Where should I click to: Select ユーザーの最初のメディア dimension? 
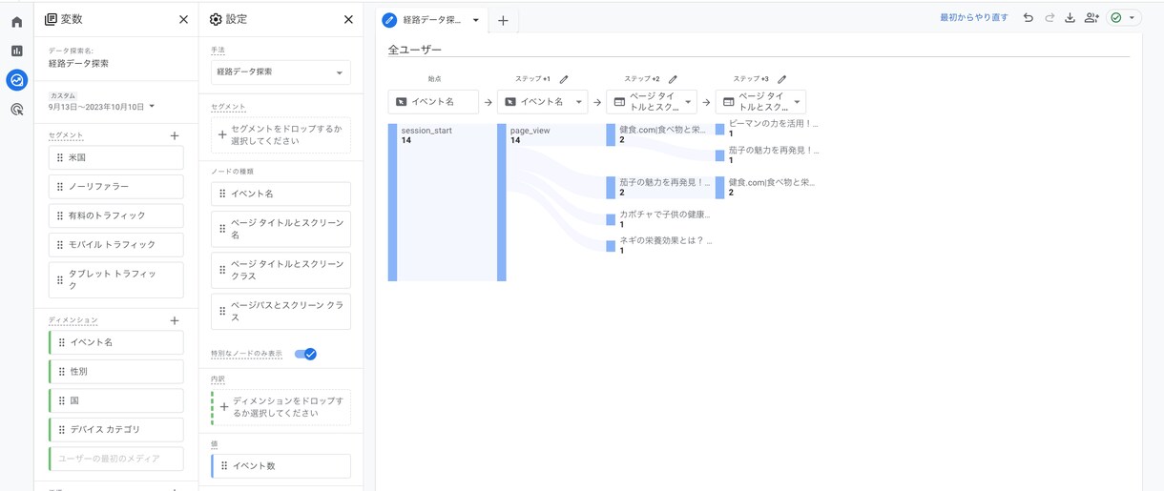point(115,459)
